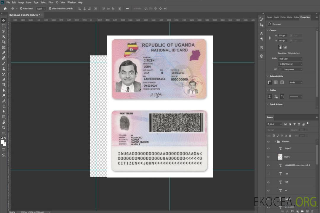Click the lock guides icon in Guides section
The width and height of the screenshot is (320, 213).
click(x=276, y=96)
